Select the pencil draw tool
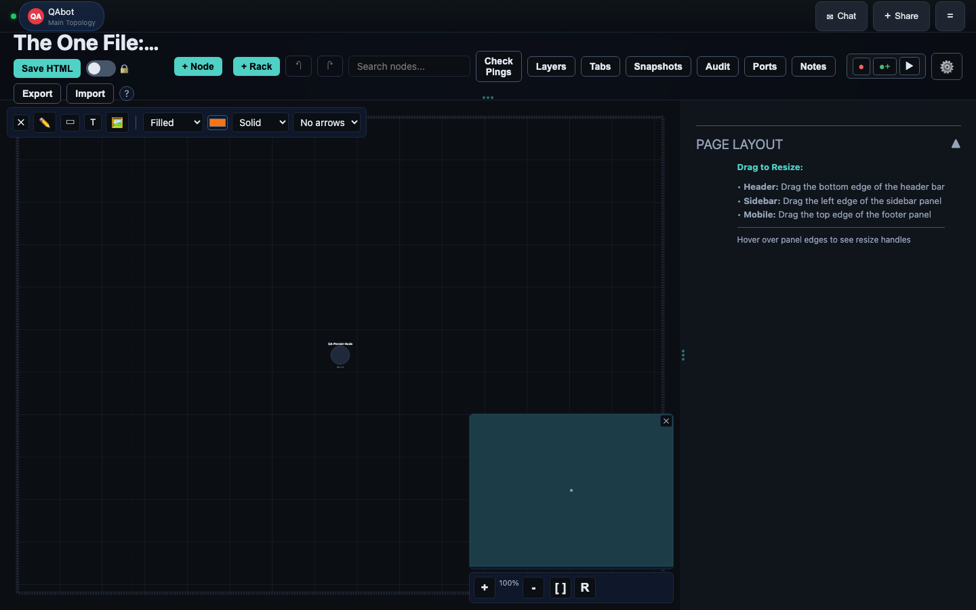976x610 pixels. [45, 123]
